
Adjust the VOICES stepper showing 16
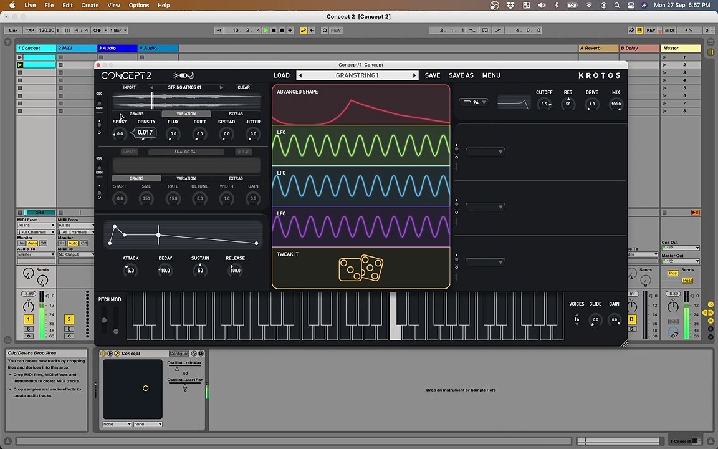577,319
